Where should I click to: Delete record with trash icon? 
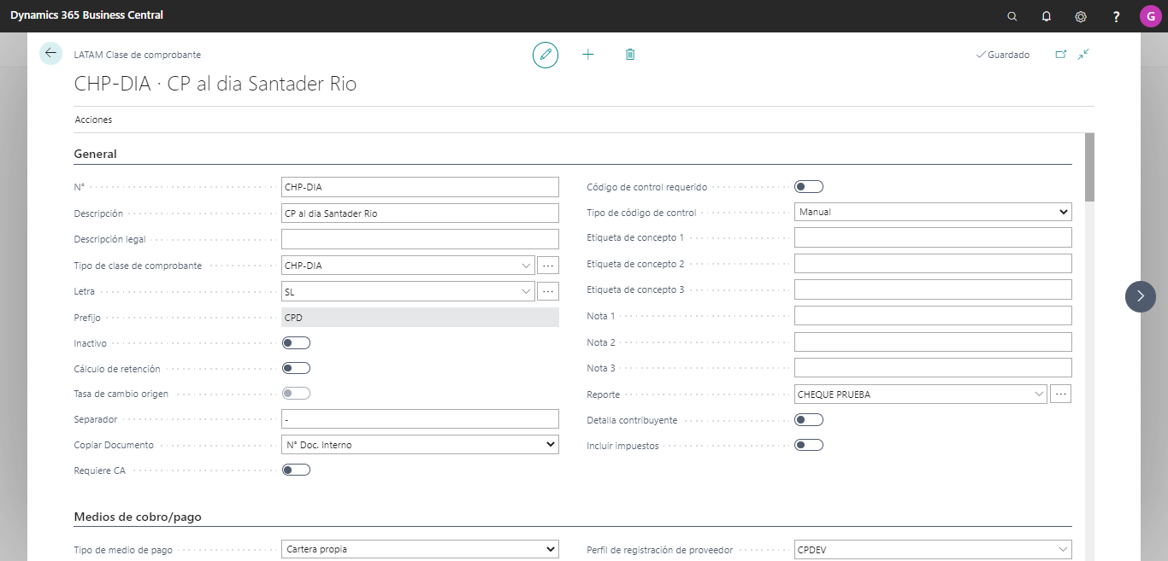(630, 55)
